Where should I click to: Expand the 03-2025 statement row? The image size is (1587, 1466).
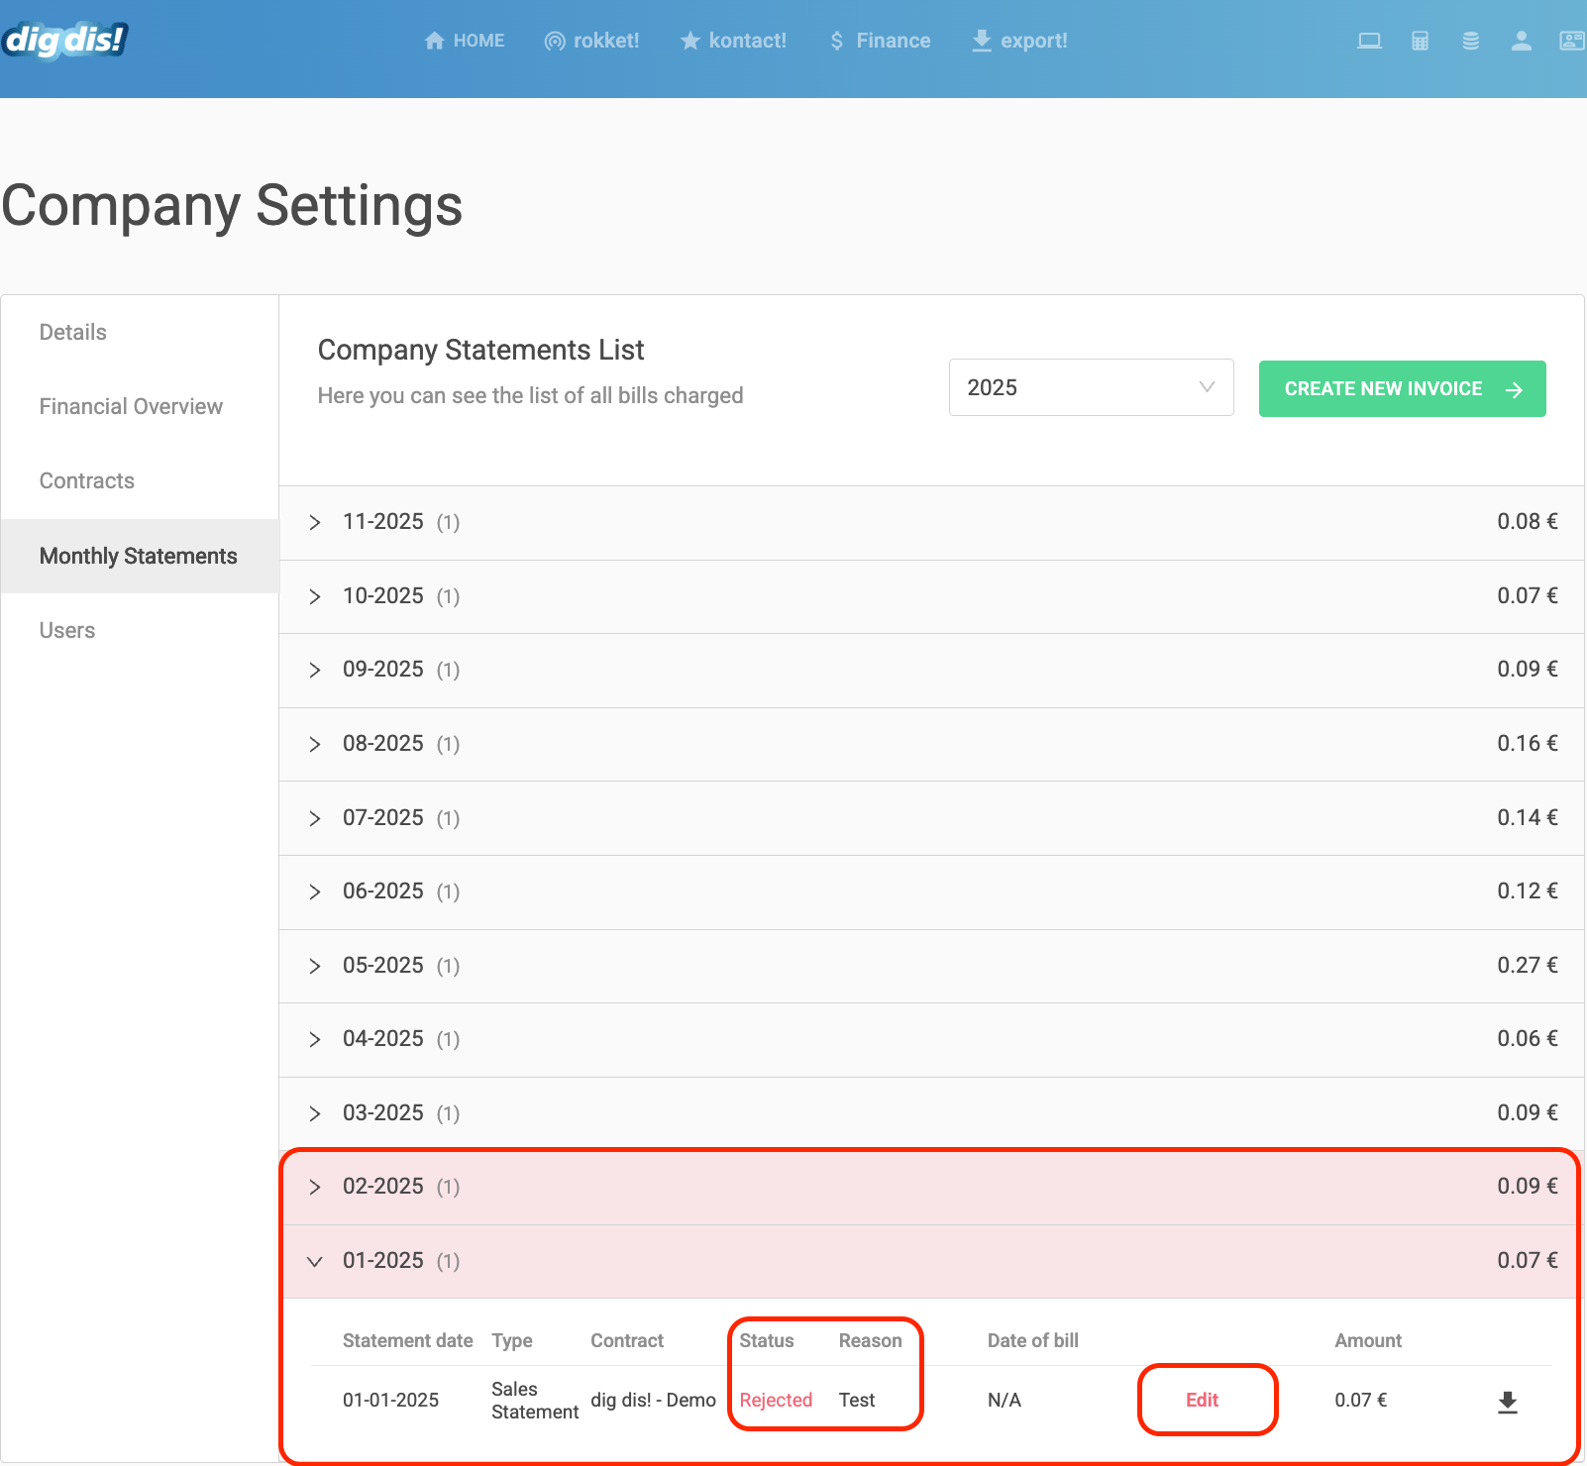click(x=931, y=1114)
